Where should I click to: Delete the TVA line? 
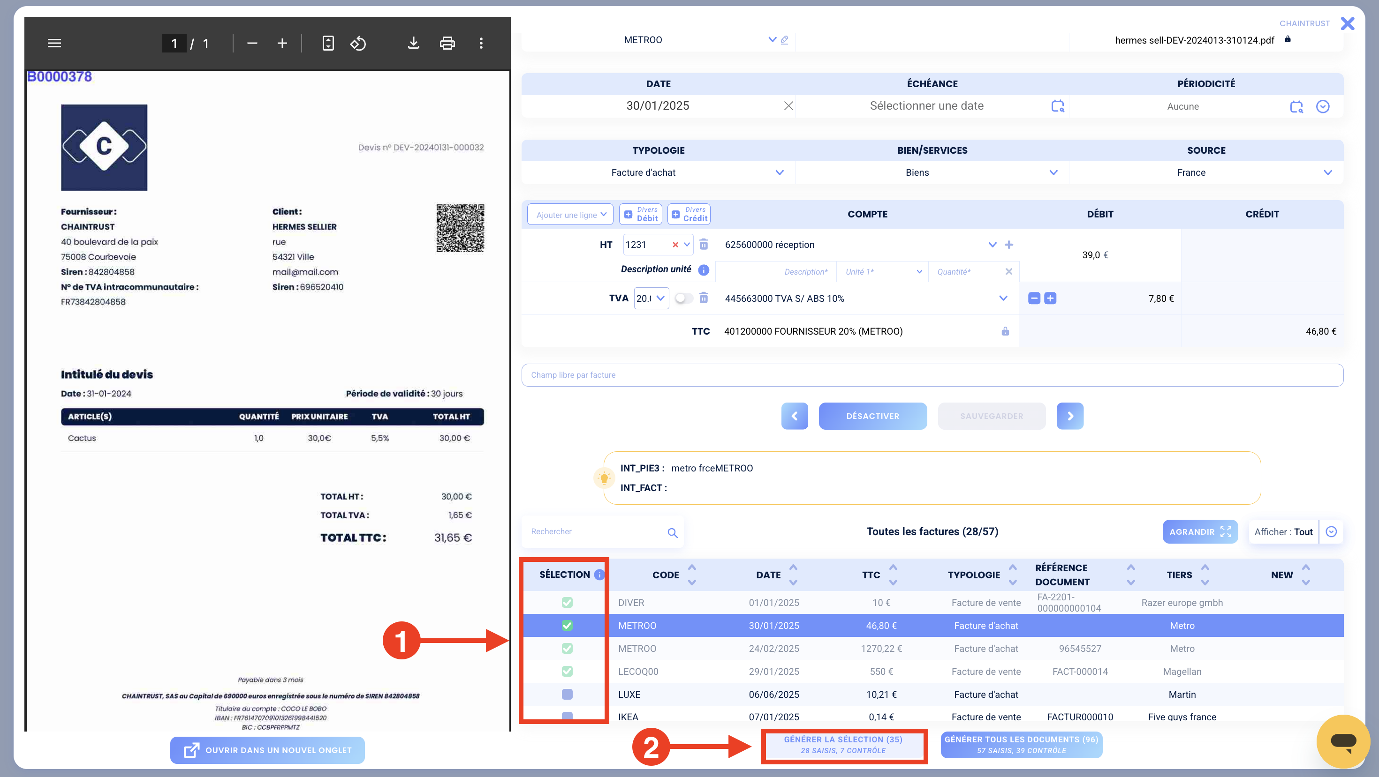(704, 298)
